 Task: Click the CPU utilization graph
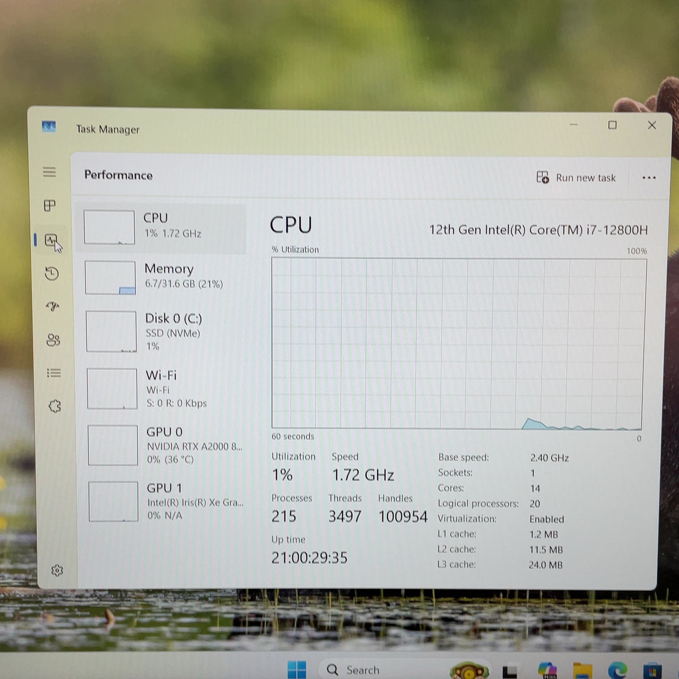click(458, 343)
